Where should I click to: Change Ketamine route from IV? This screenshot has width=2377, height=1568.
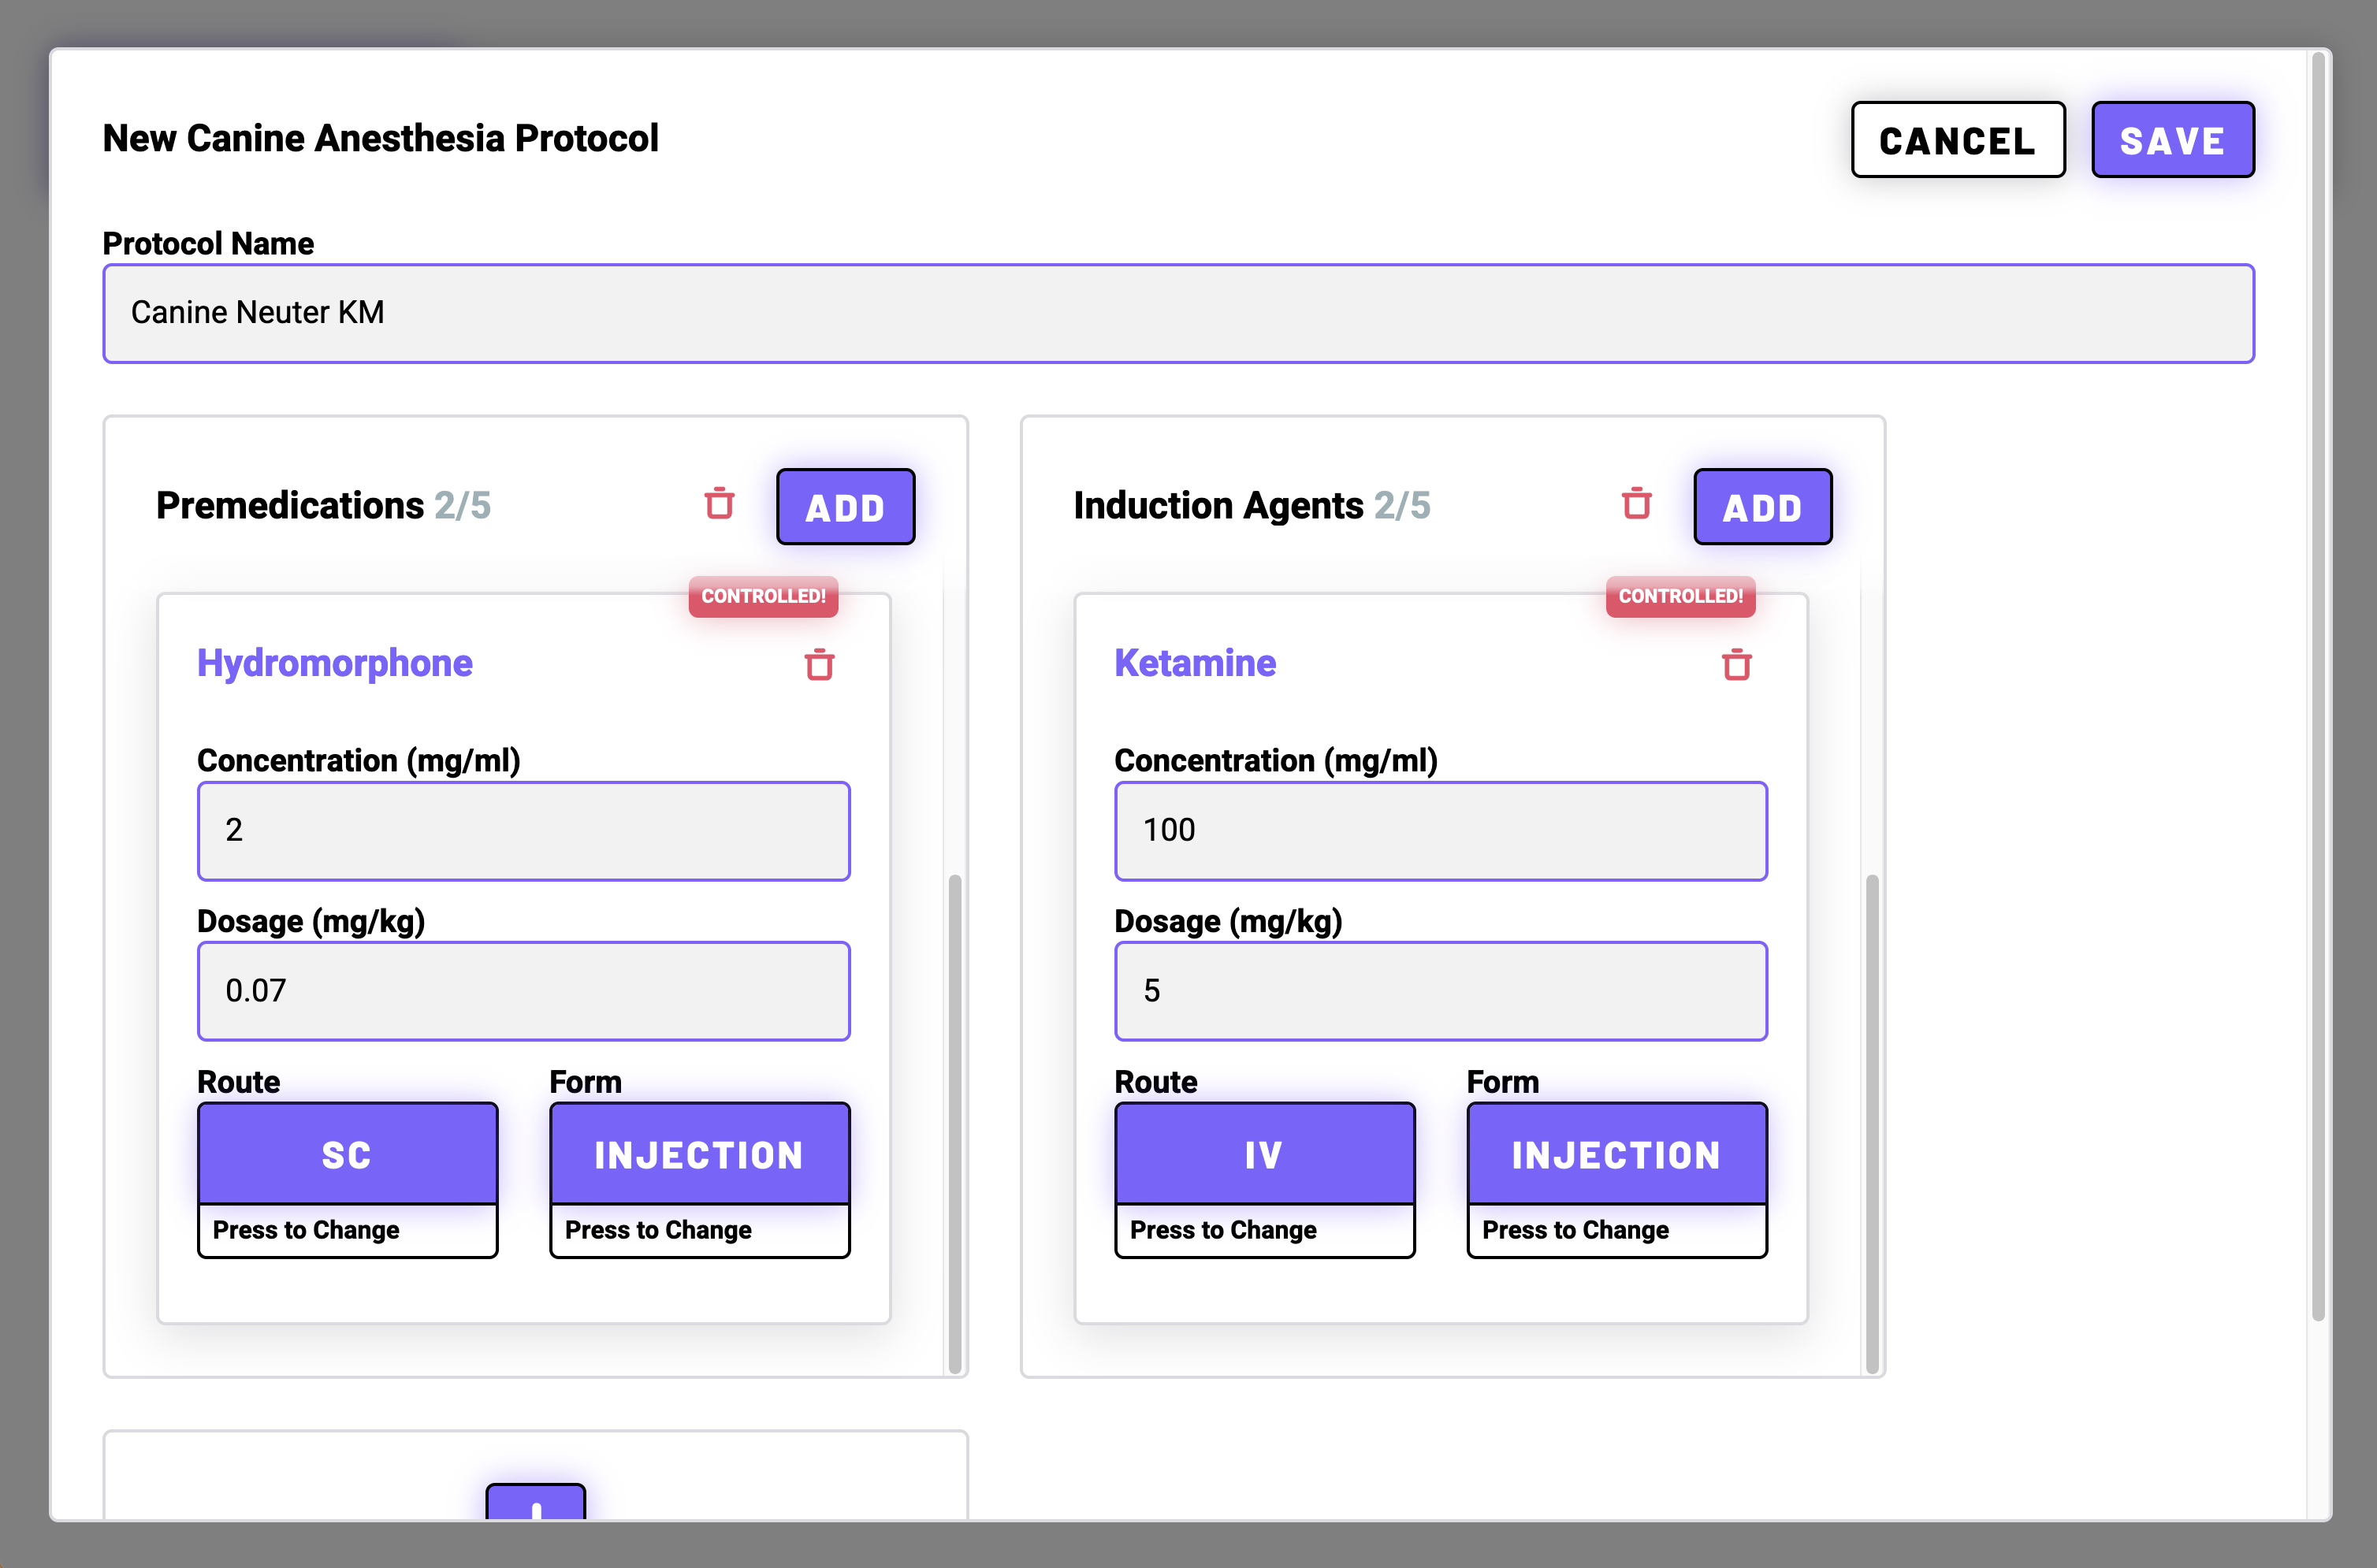point(1264,1180)
